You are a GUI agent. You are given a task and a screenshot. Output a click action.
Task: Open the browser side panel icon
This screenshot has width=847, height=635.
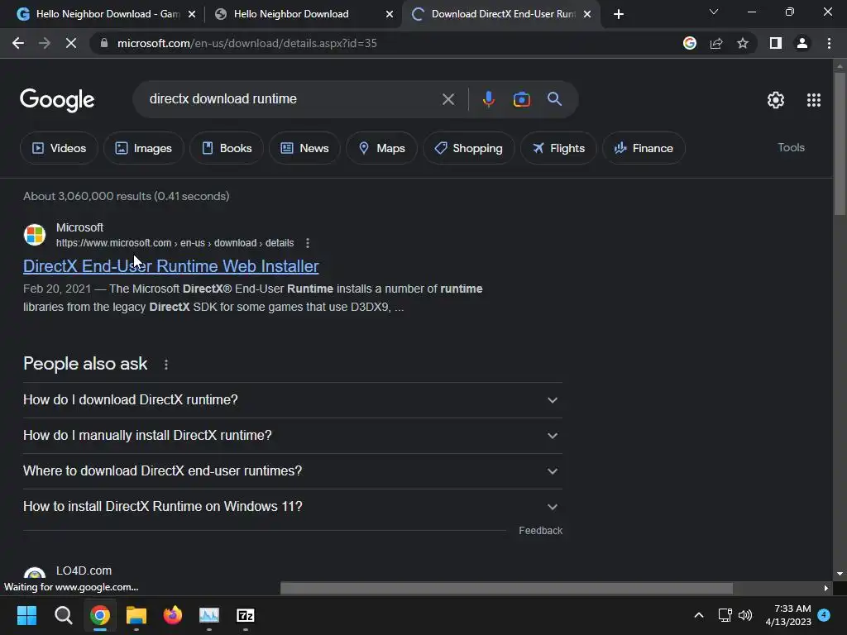[776, 43]
